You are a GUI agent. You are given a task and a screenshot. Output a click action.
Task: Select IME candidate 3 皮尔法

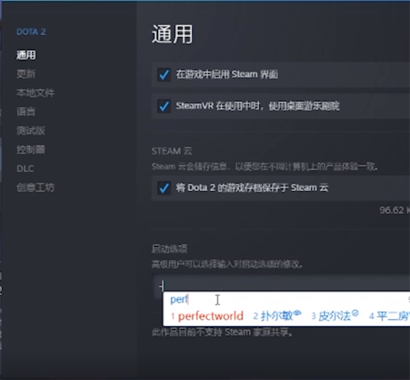pos(334,316)
